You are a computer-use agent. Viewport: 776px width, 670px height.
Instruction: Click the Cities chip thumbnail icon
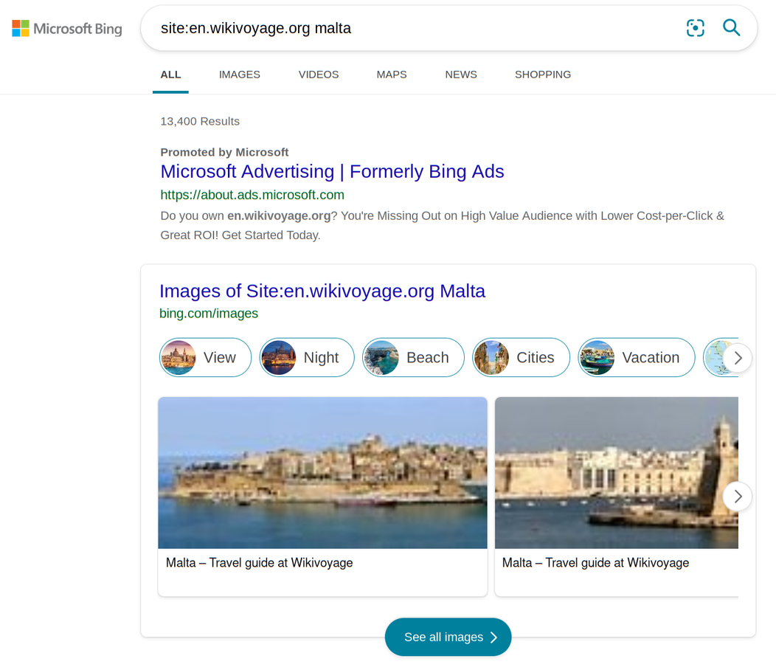[491, 358]
